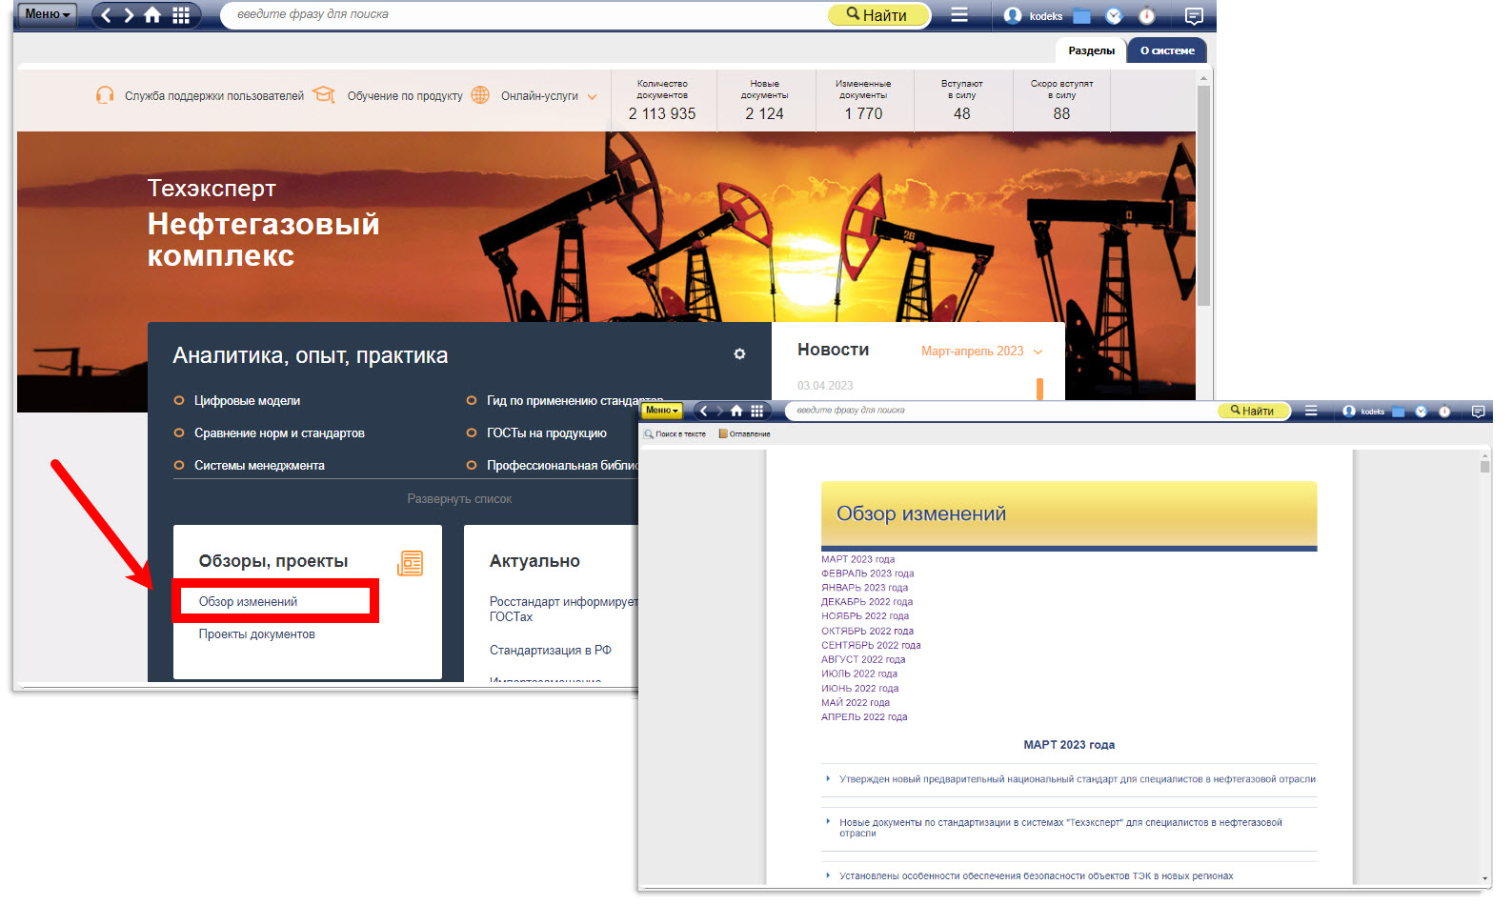Open kodeks user profile in main window
This screenshot has height=905, width=1512.
click(1034, 15)
